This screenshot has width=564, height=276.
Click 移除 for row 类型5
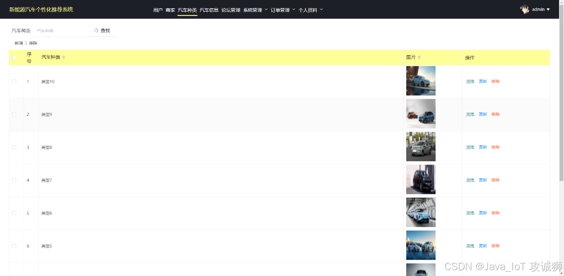point(496,246)
